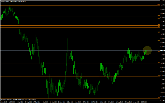The image size is (165, 103).
Task: Click the 9 Jan 2009 date label
Action: [x=78, y=102]
